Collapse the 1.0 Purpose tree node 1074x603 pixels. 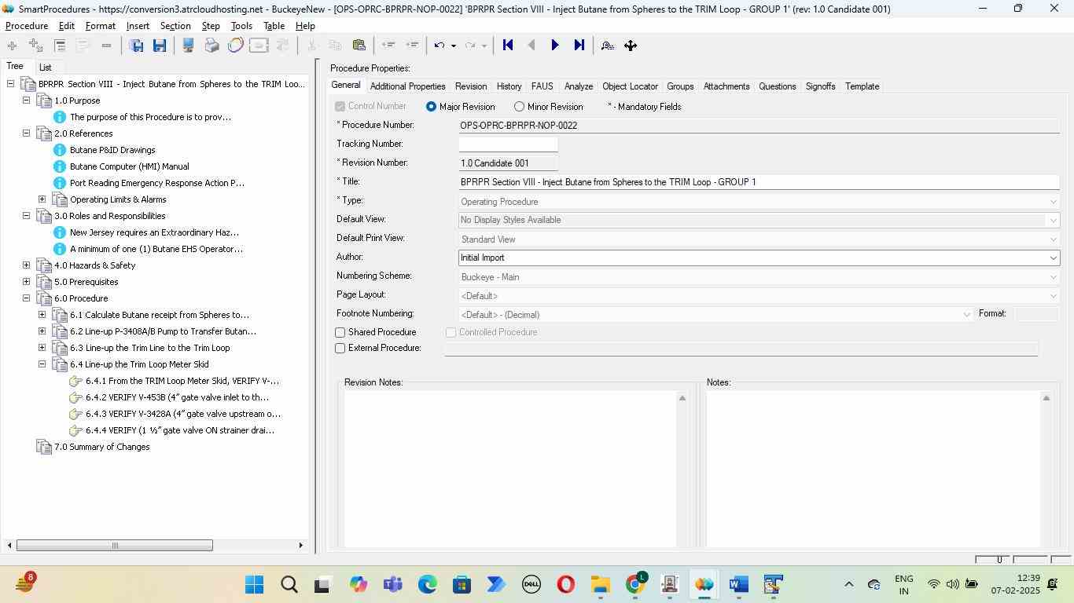pyautogui.click(x=26, y=100)
